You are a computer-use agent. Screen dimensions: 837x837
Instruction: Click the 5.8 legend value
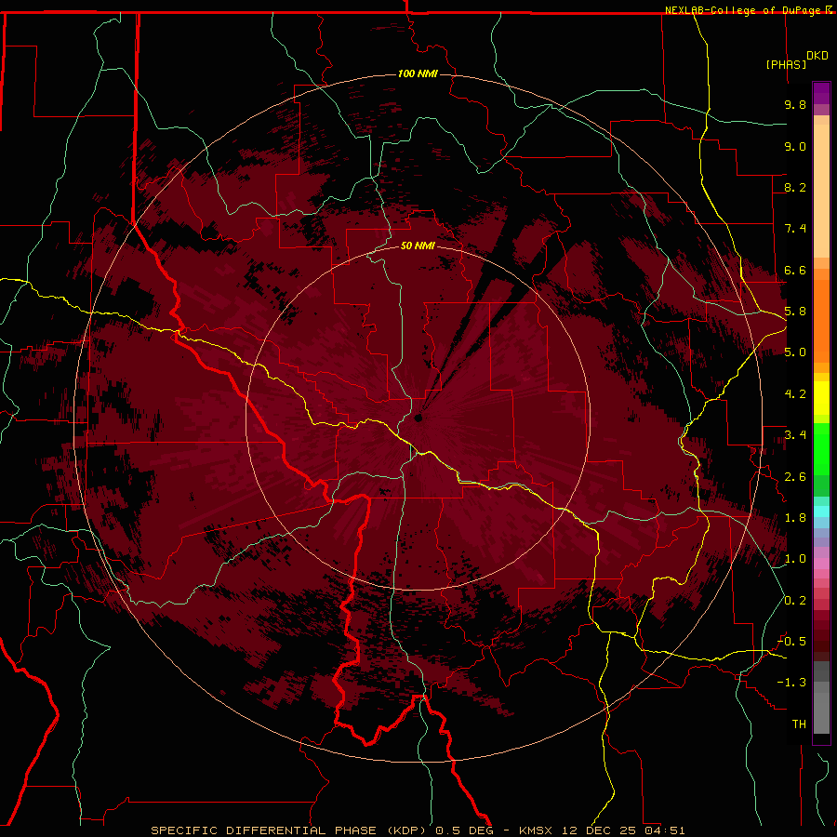795,312
